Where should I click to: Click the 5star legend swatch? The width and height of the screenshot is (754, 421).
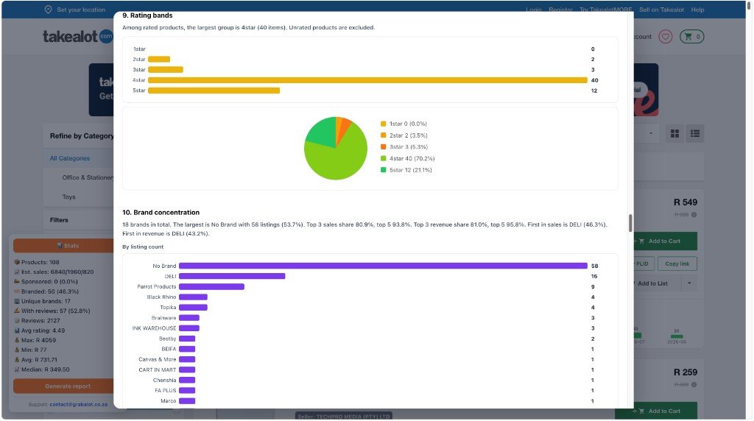383,170
